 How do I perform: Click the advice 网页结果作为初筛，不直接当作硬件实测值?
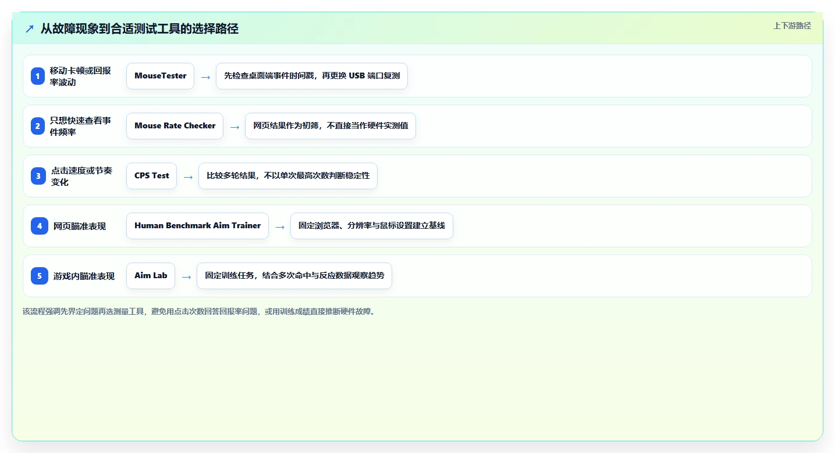(331, 126)
